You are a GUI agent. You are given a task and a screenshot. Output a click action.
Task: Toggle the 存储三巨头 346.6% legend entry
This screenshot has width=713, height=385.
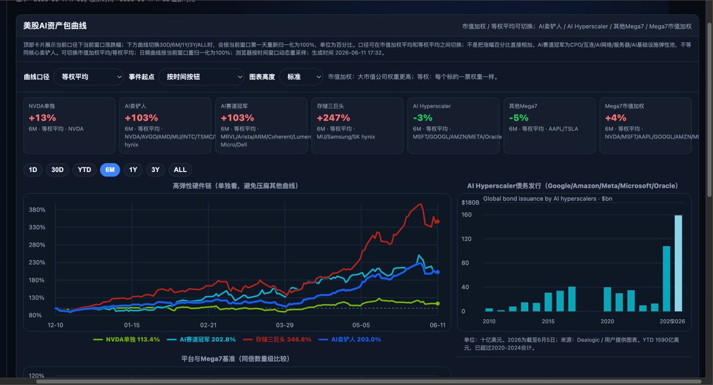point(276,339)
